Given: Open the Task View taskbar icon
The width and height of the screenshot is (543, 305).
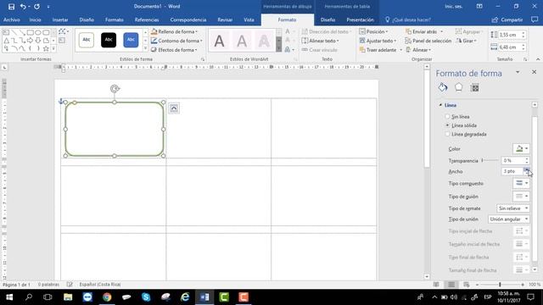Looking at the screenshot, I should pos(48,297).
